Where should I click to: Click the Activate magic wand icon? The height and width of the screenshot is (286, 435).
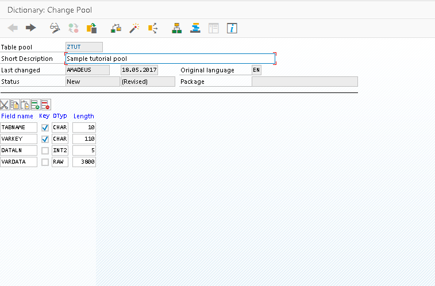coord(134,28)
